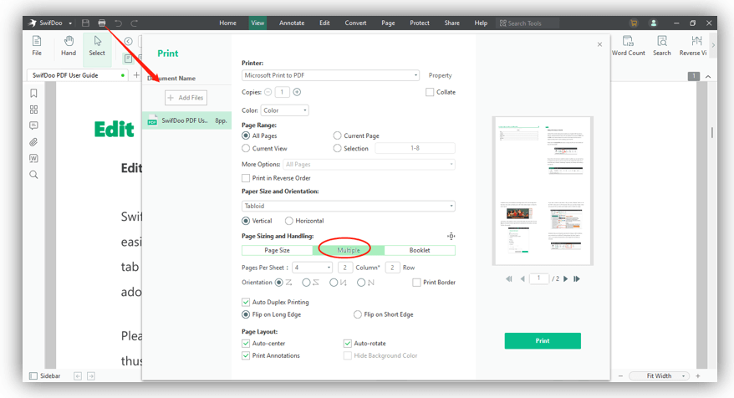The width and height of the screenshot is (734, 398).
Task: Switch to the Page Size tab
Action: (277, 251)
